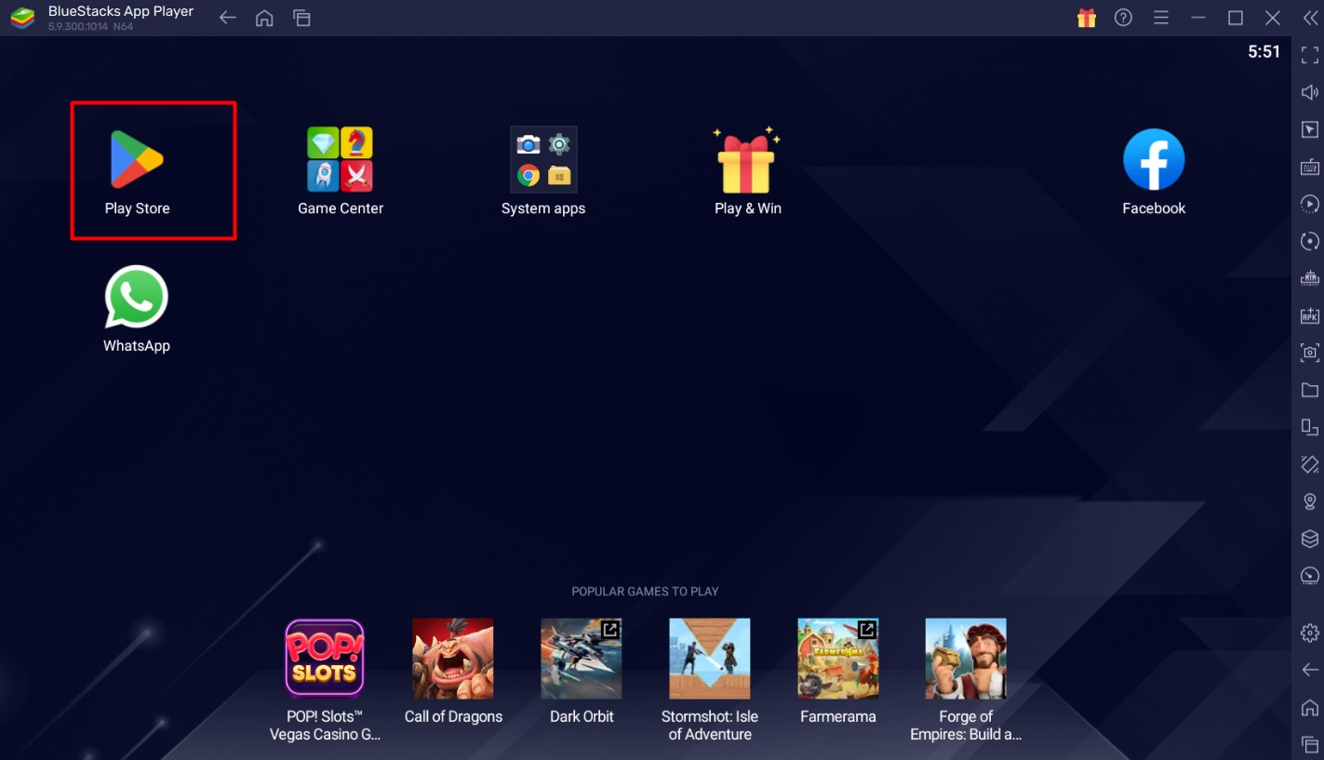This screenshot has height=760, width=1324.
Task: Click the BlueStacks logo
Action: [x=22, y=18]
